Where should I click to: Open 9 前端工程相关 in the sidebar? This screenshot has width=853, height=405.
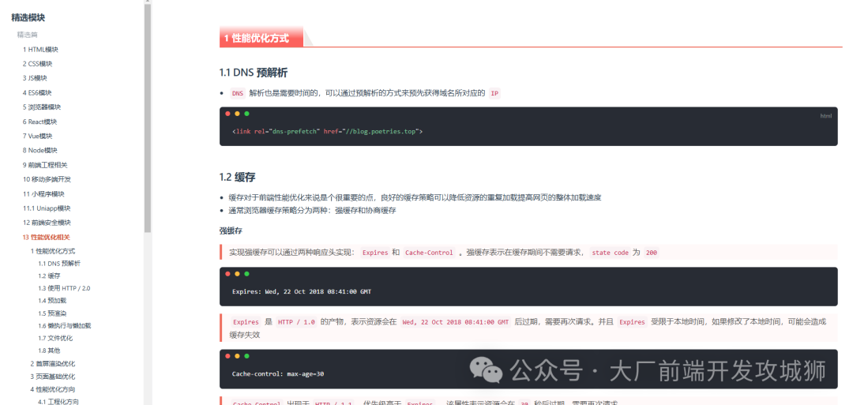(45, 165)
